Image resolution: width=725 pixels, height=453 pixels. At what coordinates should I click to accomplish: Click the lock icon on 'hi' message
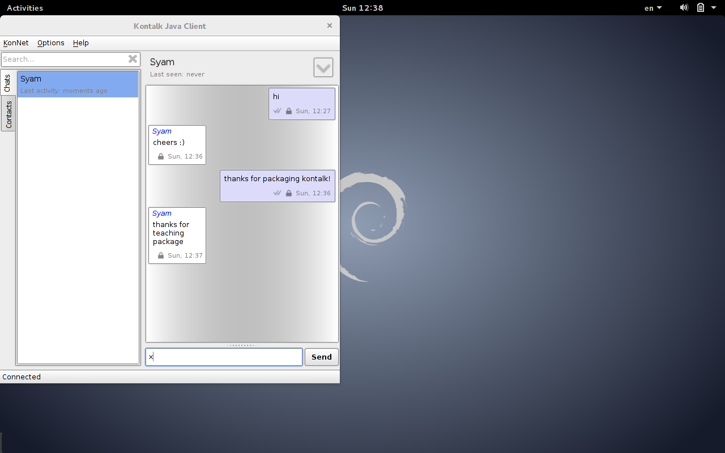click(289, 111)
